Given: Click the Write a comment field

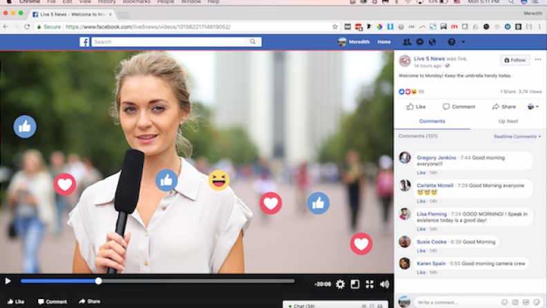Looking at the screenshot, I should (x=457, y=302).
